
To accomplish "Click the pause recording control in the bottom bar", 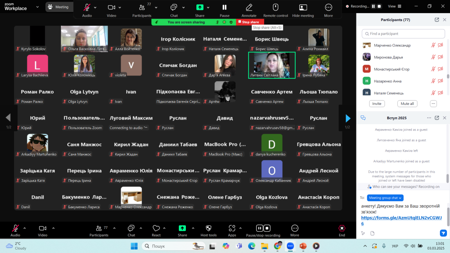I will [x=259, y=228].
